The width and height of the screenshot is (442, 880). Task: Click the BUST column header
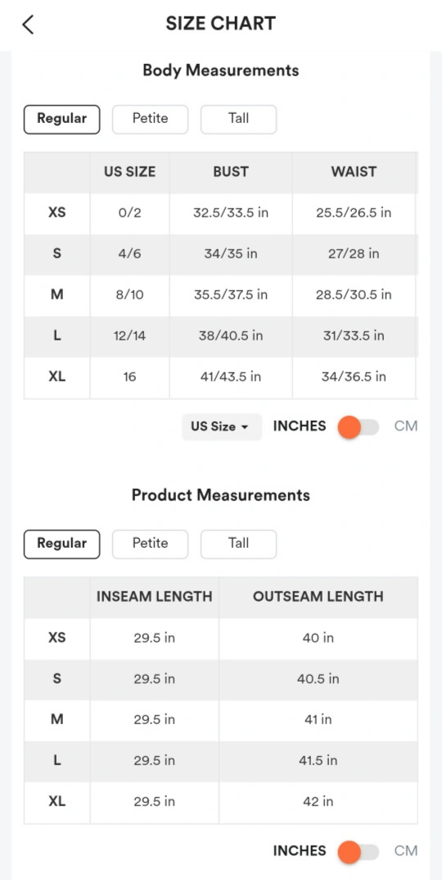(231, 172)
